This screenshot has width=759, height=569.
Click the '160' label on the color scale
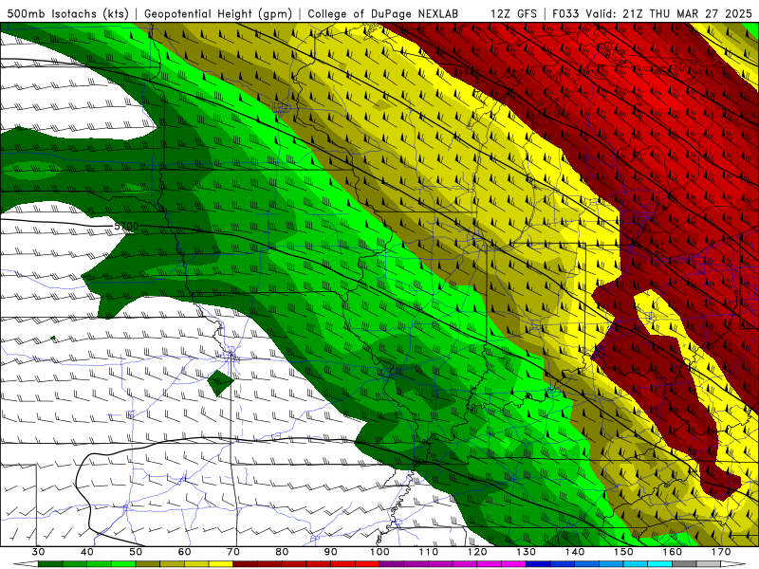pos(673,552)
